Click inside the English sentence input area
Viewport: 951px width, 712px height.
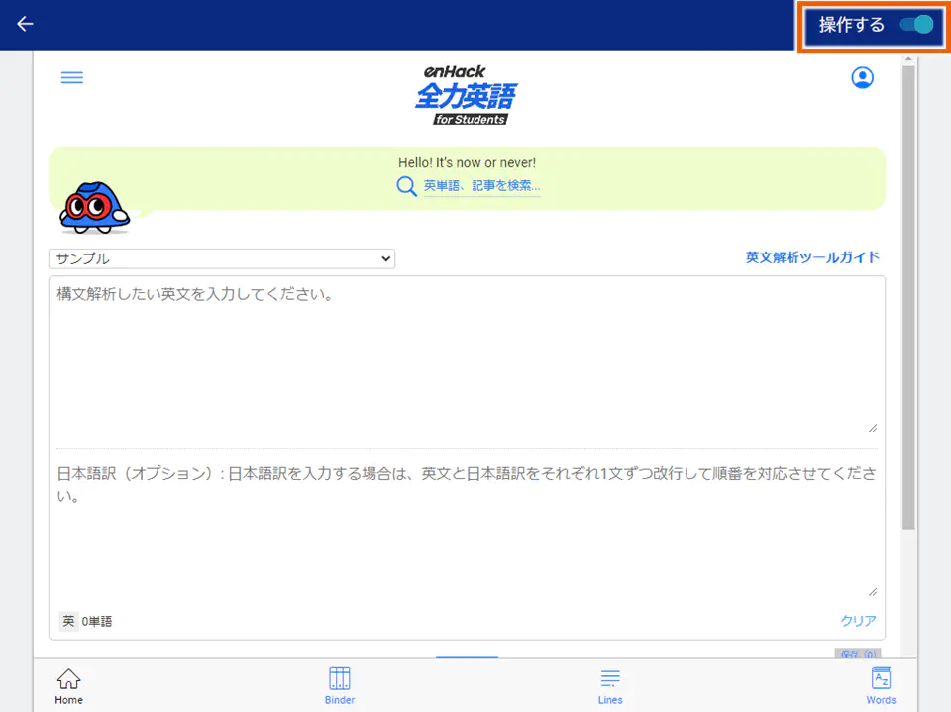pyautogui.click(x=466, y=356)
